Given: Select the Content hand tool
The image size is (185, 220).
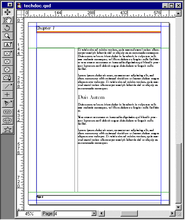Looking at the screenshot, I should click(x=7, y=20).
